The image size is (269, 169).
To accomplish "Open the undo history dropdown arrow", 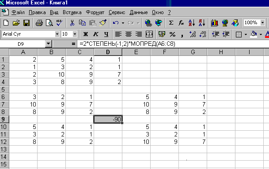I will 123,23.
